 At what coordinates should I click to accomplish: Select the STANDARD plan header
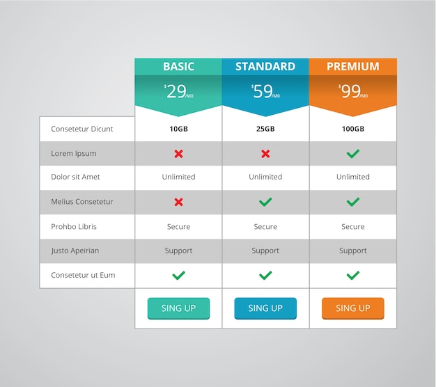tap(265, 67)
